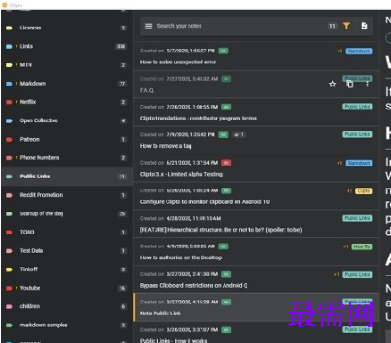Image resolution: width=391 pixels, height=343 pixels.
Task: Click Markdown tag chip on unexpected error note
Action: (359, 51)
